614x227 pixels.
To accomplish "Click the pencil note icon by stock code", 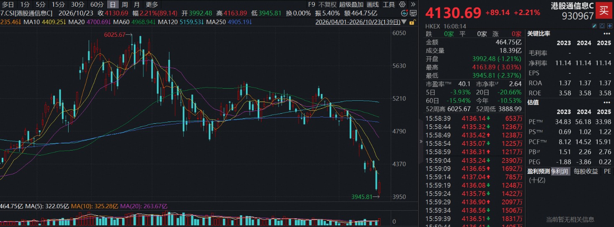I will [594, 26].
